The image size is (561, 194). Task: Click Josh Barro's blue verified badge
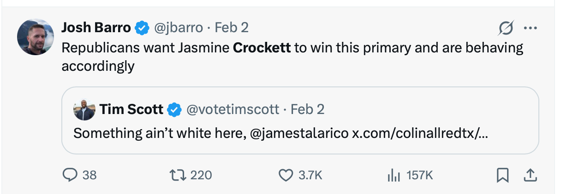pyautogui.click(x=142, y=28)
